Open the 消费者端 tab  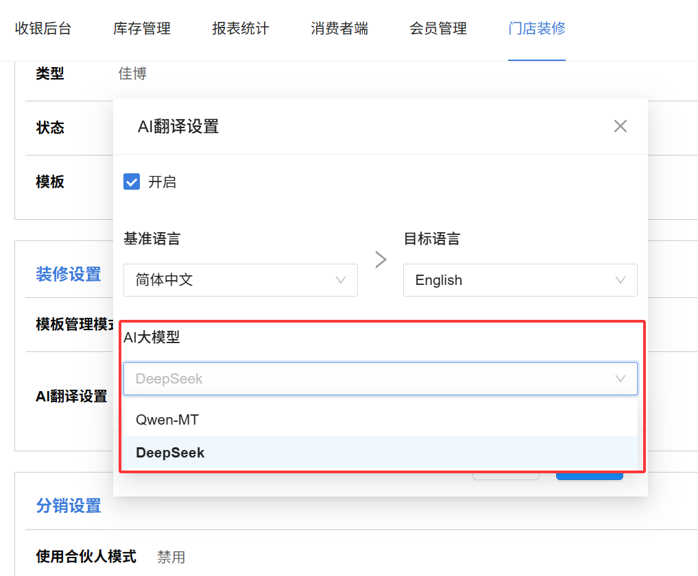pyautogui.click(x=339, y=29)
